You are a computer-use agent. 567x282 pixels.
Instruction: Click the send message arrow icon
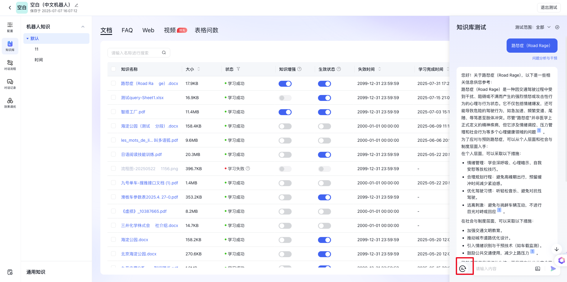click(x=553, y=269)
